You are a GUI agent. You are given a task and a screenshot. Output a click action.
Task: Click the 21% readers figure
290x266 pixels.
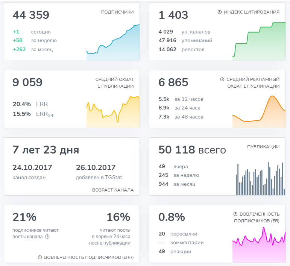(24, 217)
